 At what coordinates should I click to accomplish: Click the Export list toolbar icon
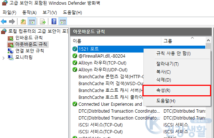pos(43,21)
